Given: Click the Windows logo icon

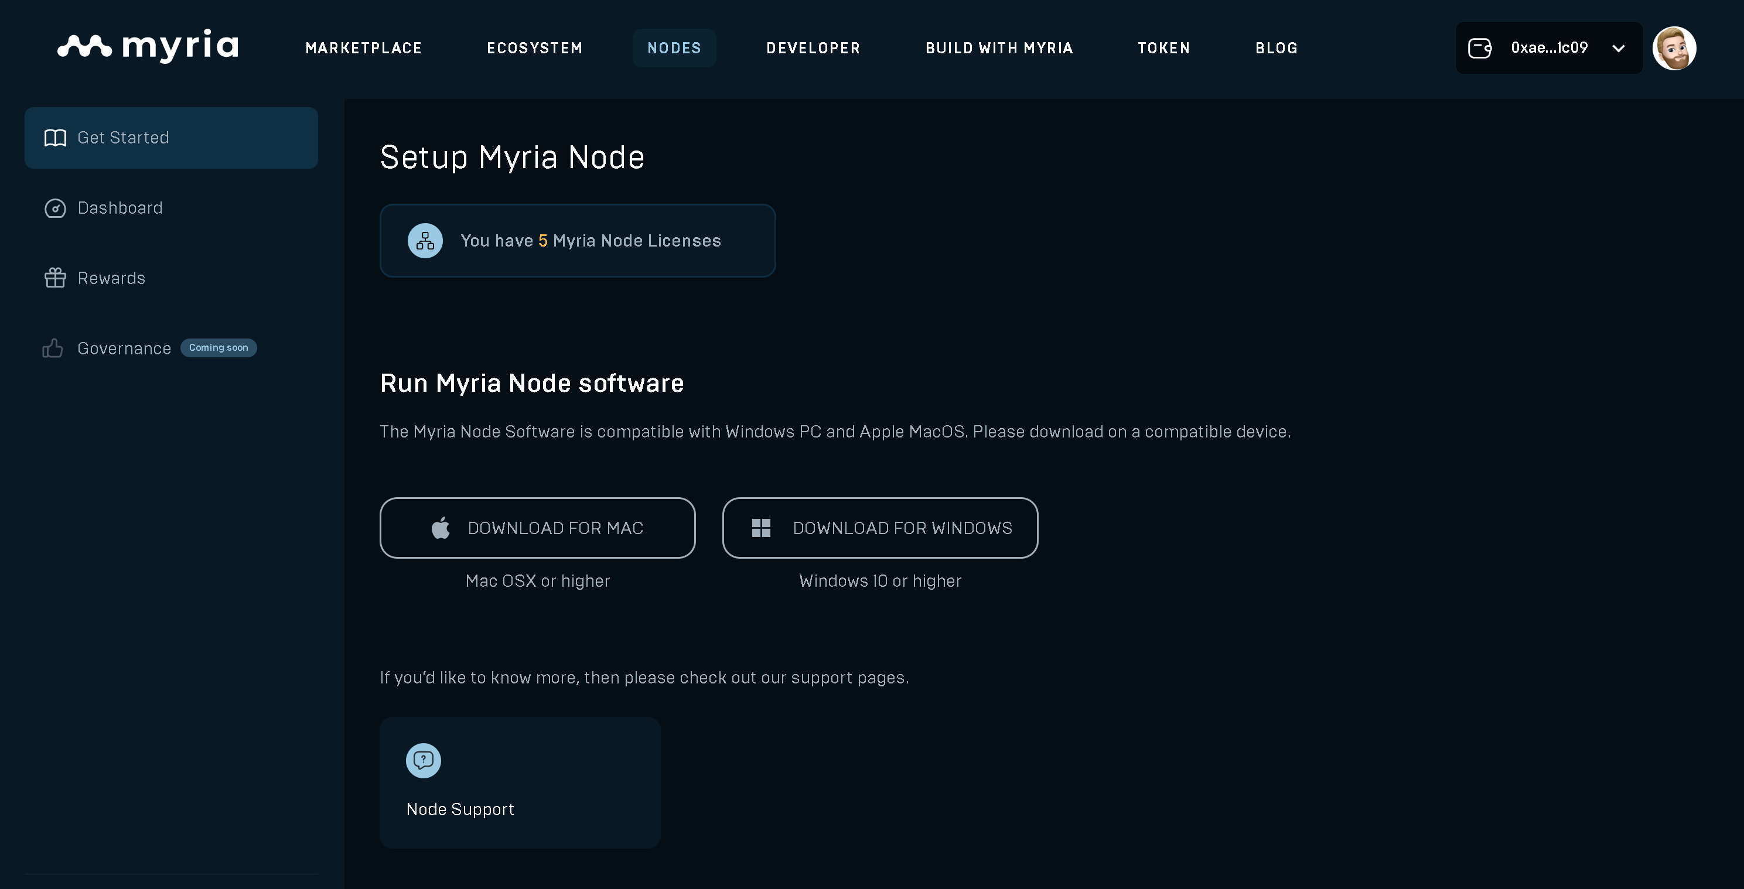Looking at the screenshot, I should [761, 528].
